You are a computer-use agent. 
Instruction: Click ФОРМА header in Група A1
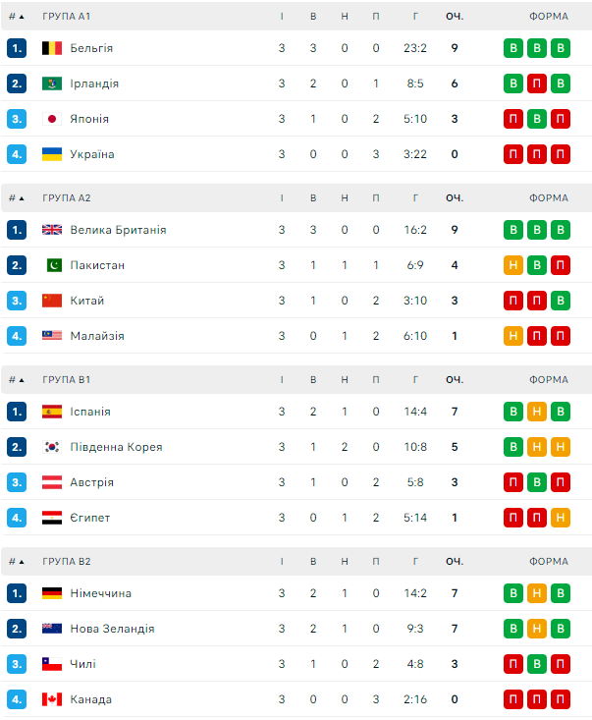coord(548,17)
